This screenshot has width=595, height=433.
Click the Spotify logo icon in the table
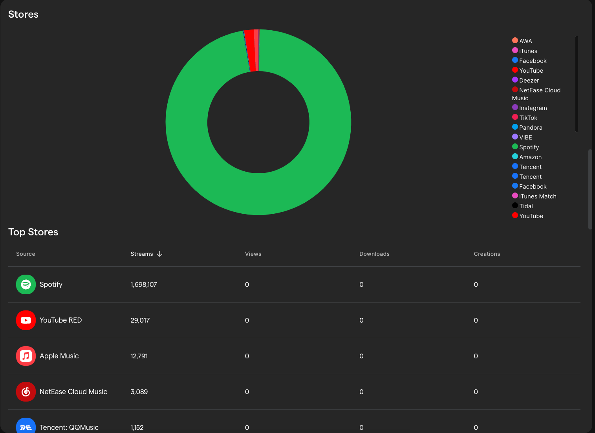[26, 284]
